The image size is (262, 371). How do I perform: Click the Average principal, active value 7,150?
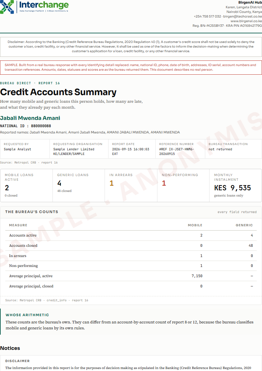[x=197, y=276]
